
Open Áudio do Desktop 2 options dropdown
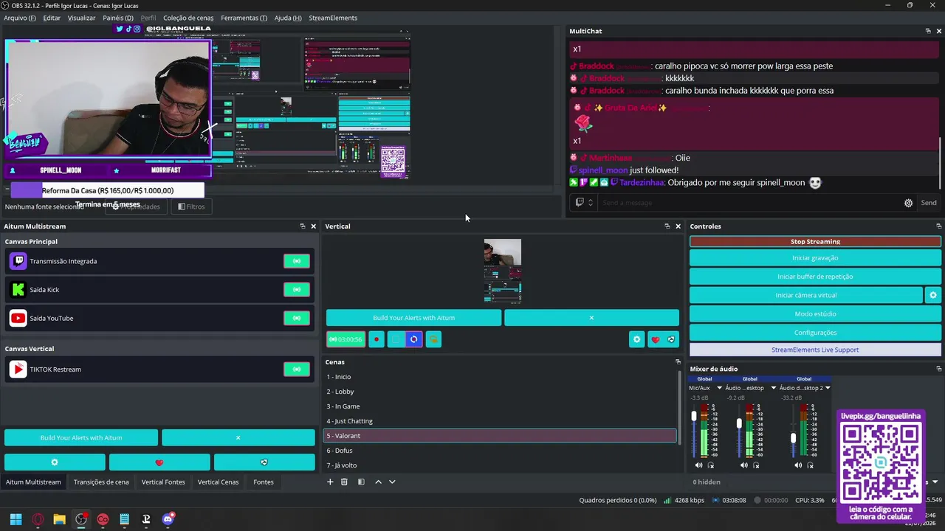828,388
